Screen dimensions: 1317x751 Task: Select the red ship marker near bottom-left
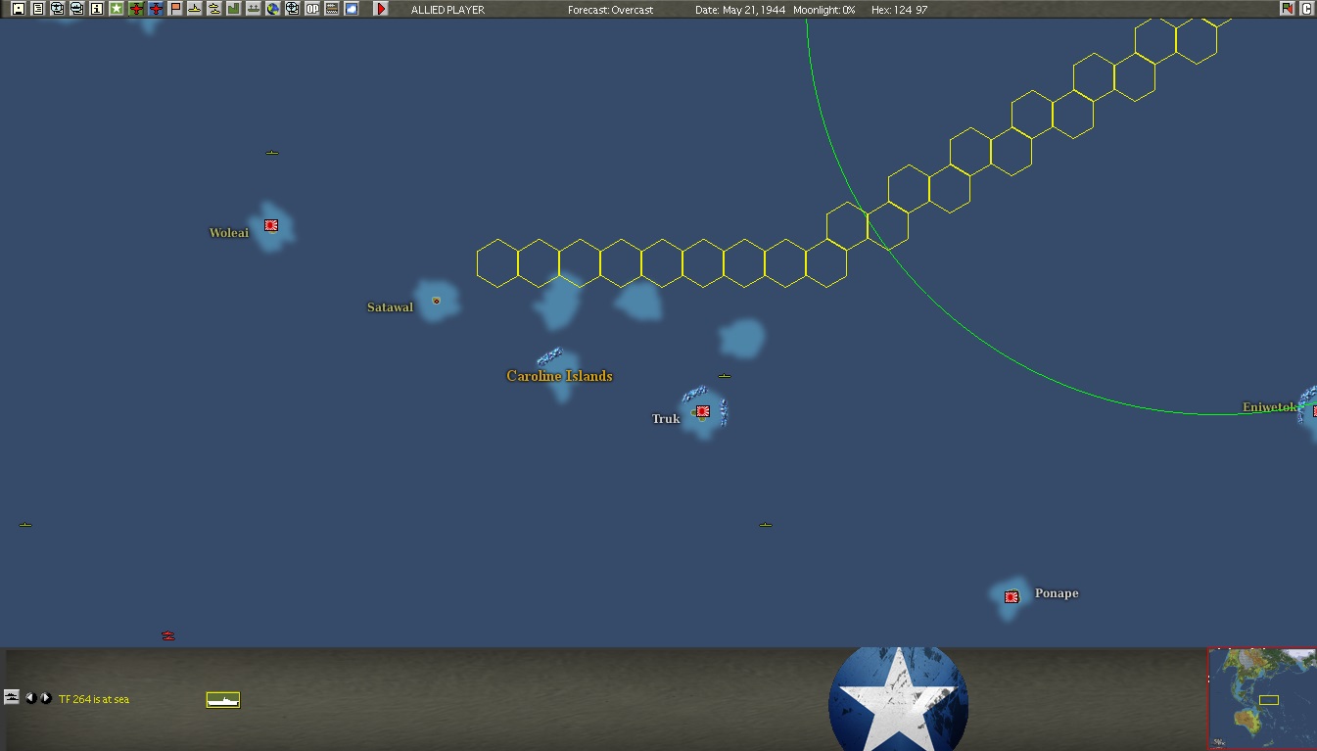pyautogui.click(x=168, y=635)
